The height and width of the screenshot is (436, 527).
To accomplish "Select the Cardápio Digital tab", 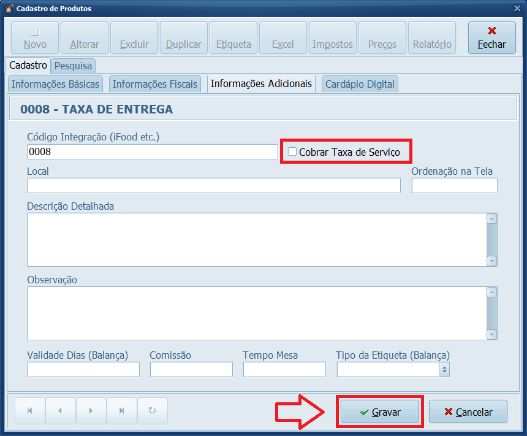I will 360,84.
